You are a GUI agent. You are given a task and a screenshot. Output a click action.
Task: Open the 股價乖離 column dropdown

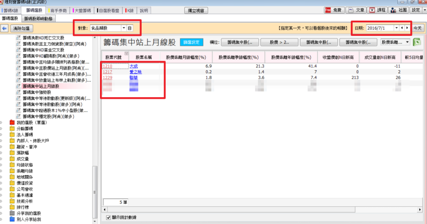tap(407, 42)
